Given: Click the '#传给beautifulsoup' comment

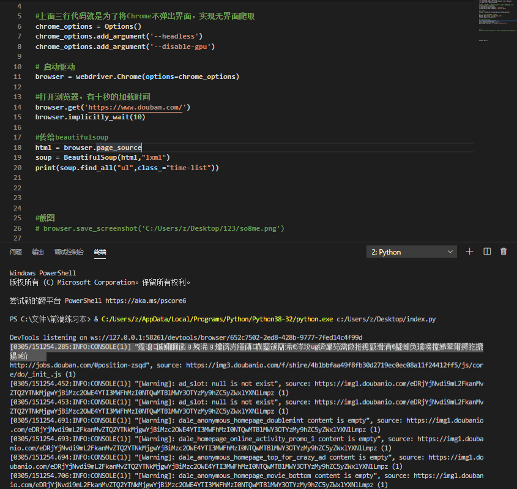Looking at the screenshot, I should [72, 137].
